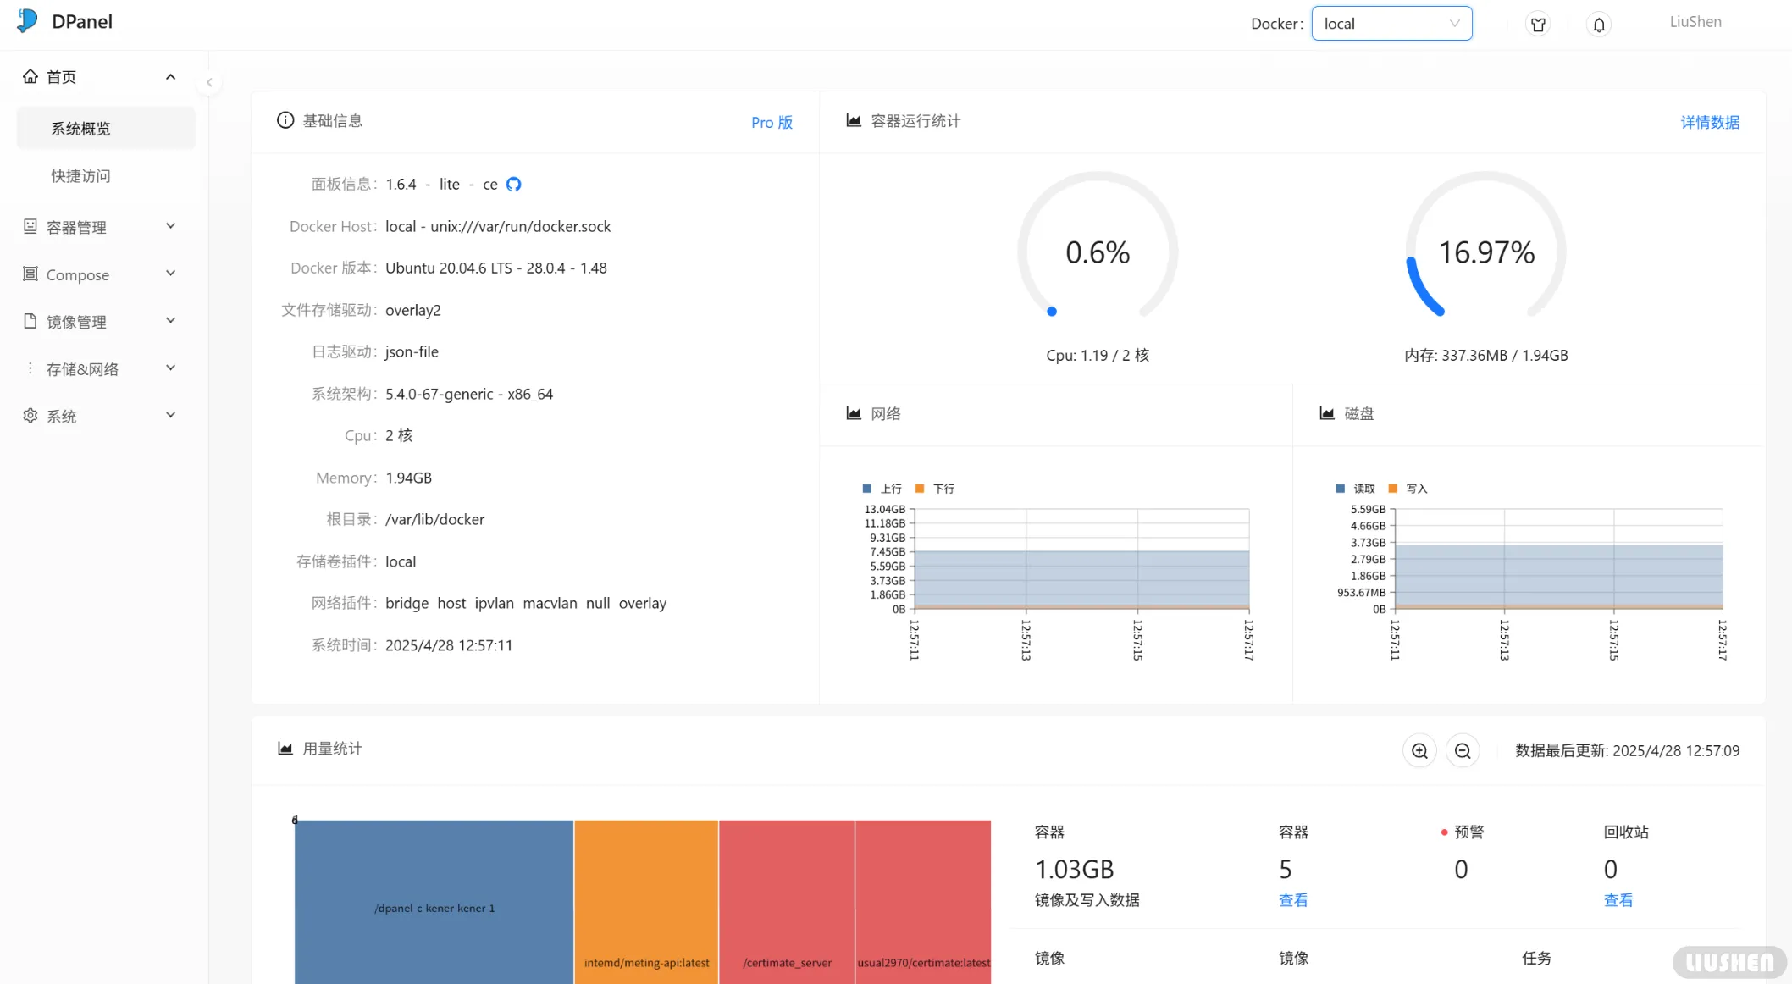Image resolution: width=1792 pixels, height=984 pixels.
Task: Select 系统概览 menu item
Action: tap(80, 129)
